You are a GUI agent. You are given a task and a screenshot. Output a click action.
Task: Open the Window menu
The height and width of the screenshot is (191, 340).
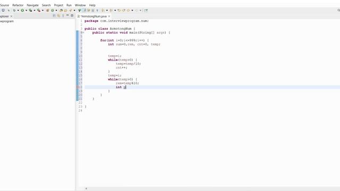pos(80,5)
